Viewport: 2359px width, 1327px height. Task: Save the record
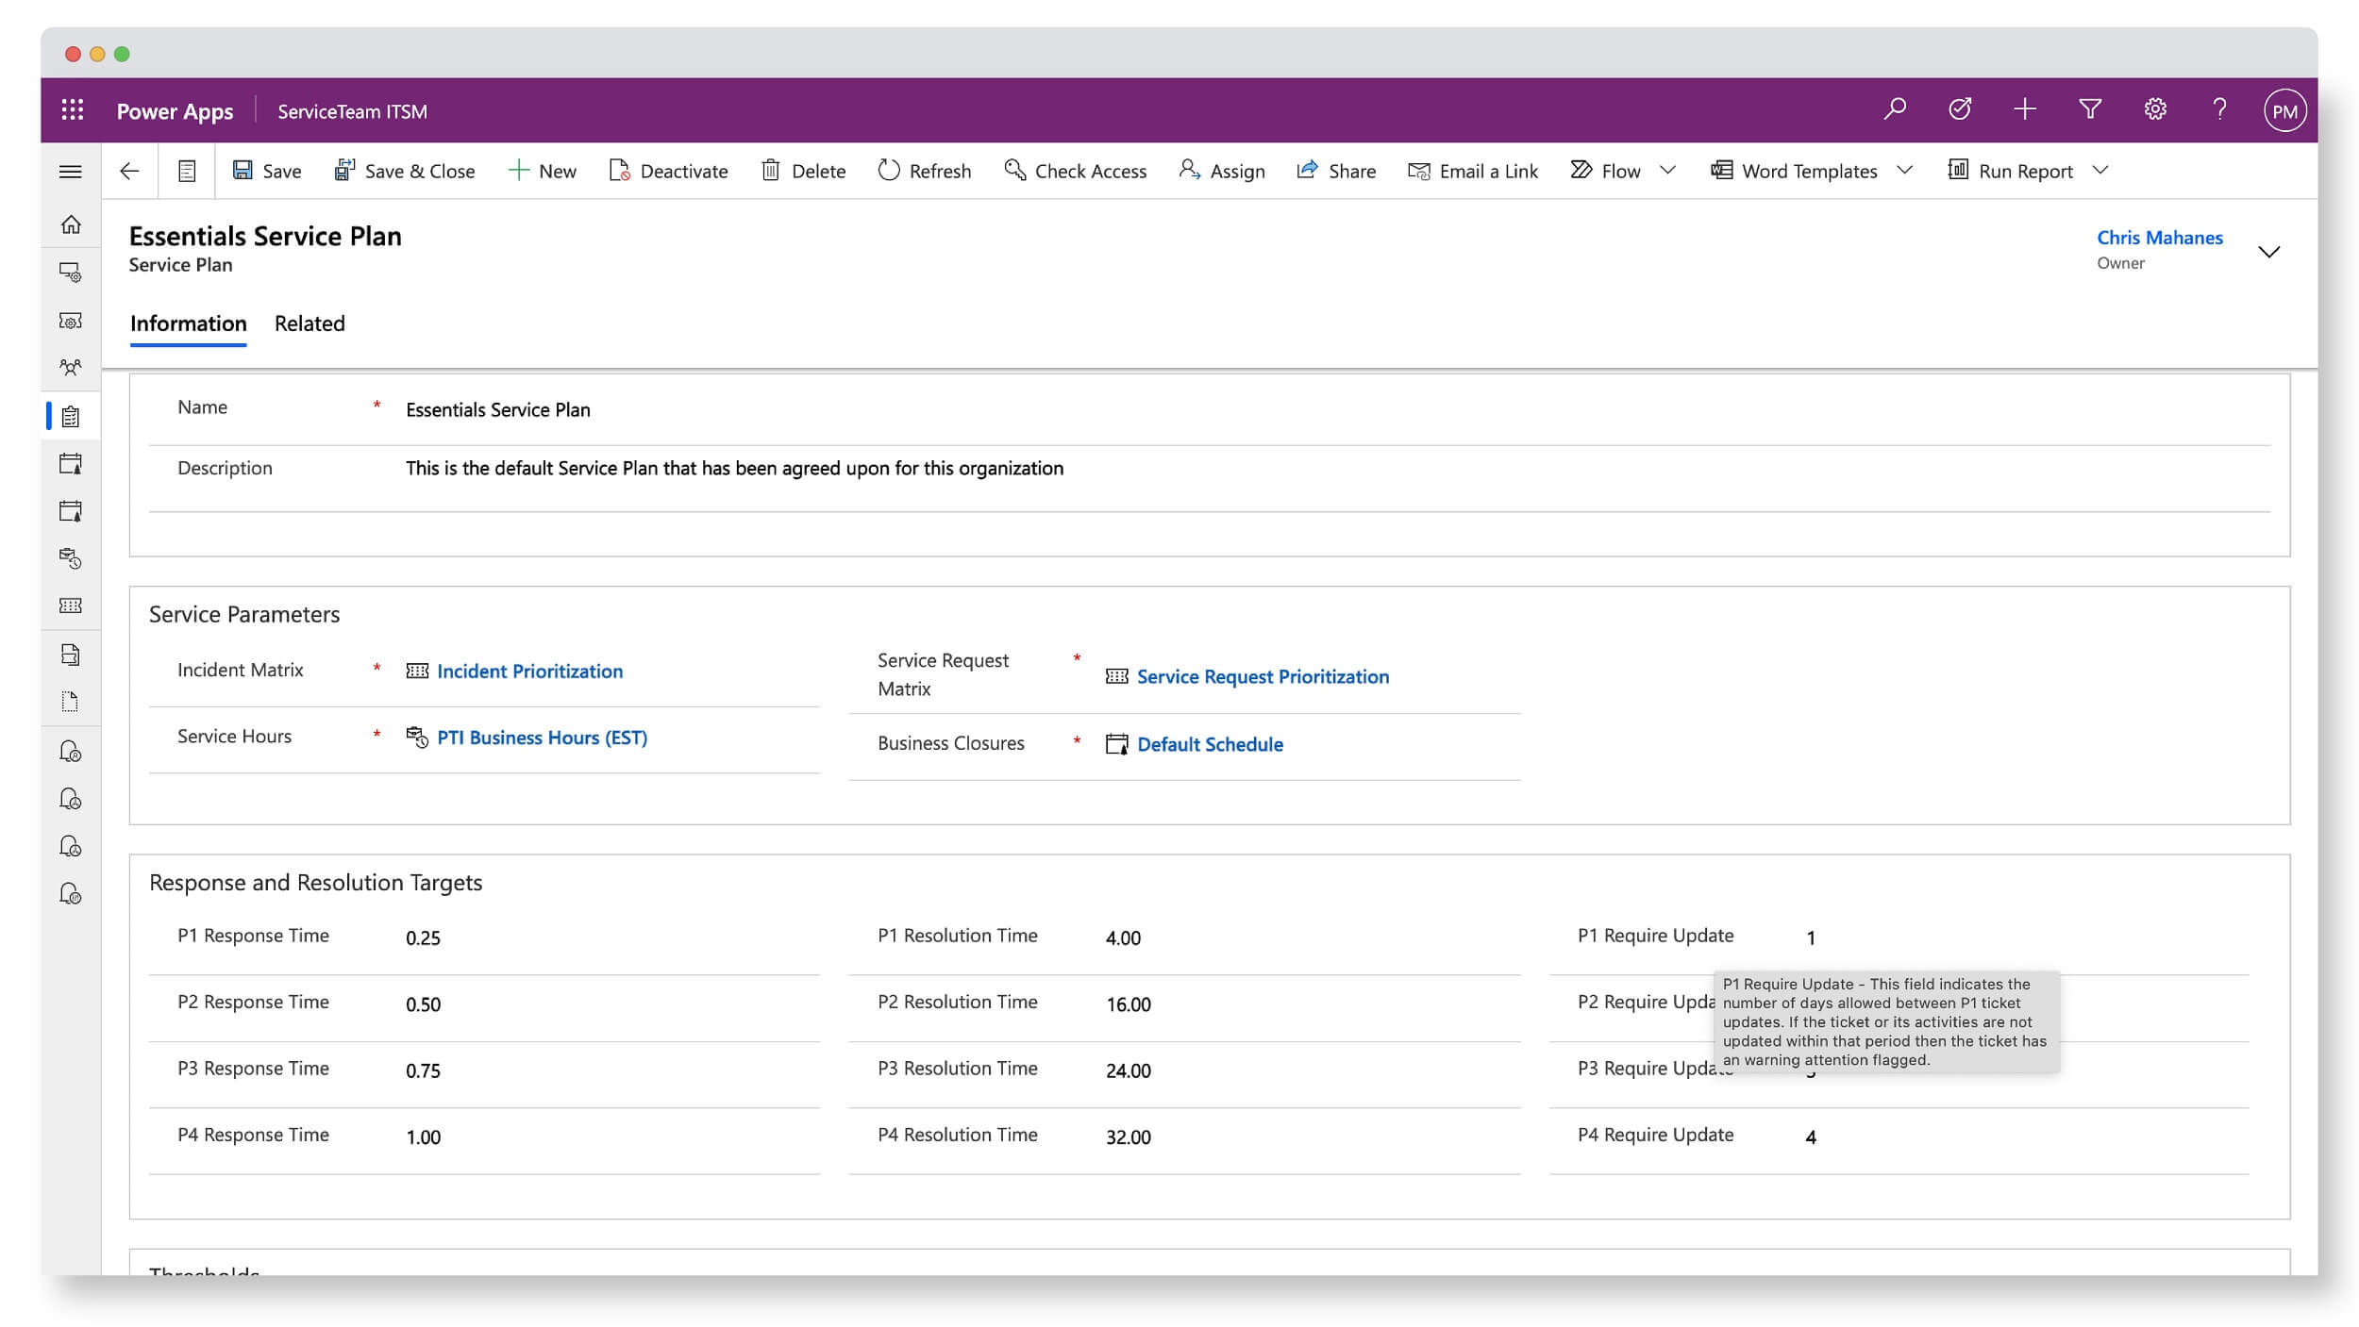(267, 171)
